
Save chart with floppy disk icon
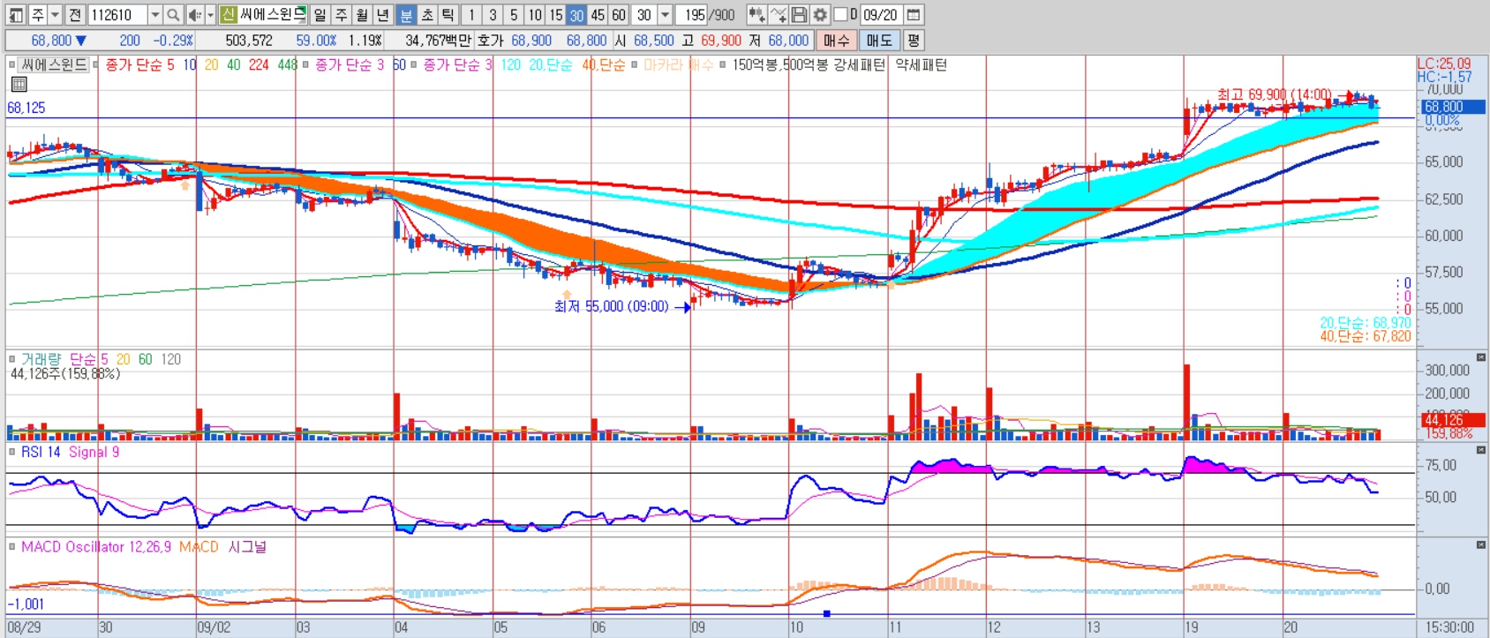click(x=799, y=15)
